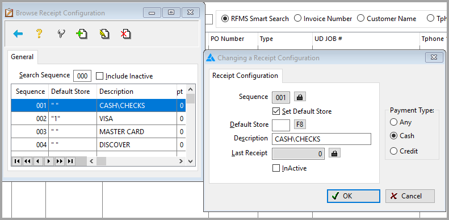Viewport: 449px width, 220px height.
Task: Click vertical scrollbar down arrow in list
Action: [x=191, y=161]
